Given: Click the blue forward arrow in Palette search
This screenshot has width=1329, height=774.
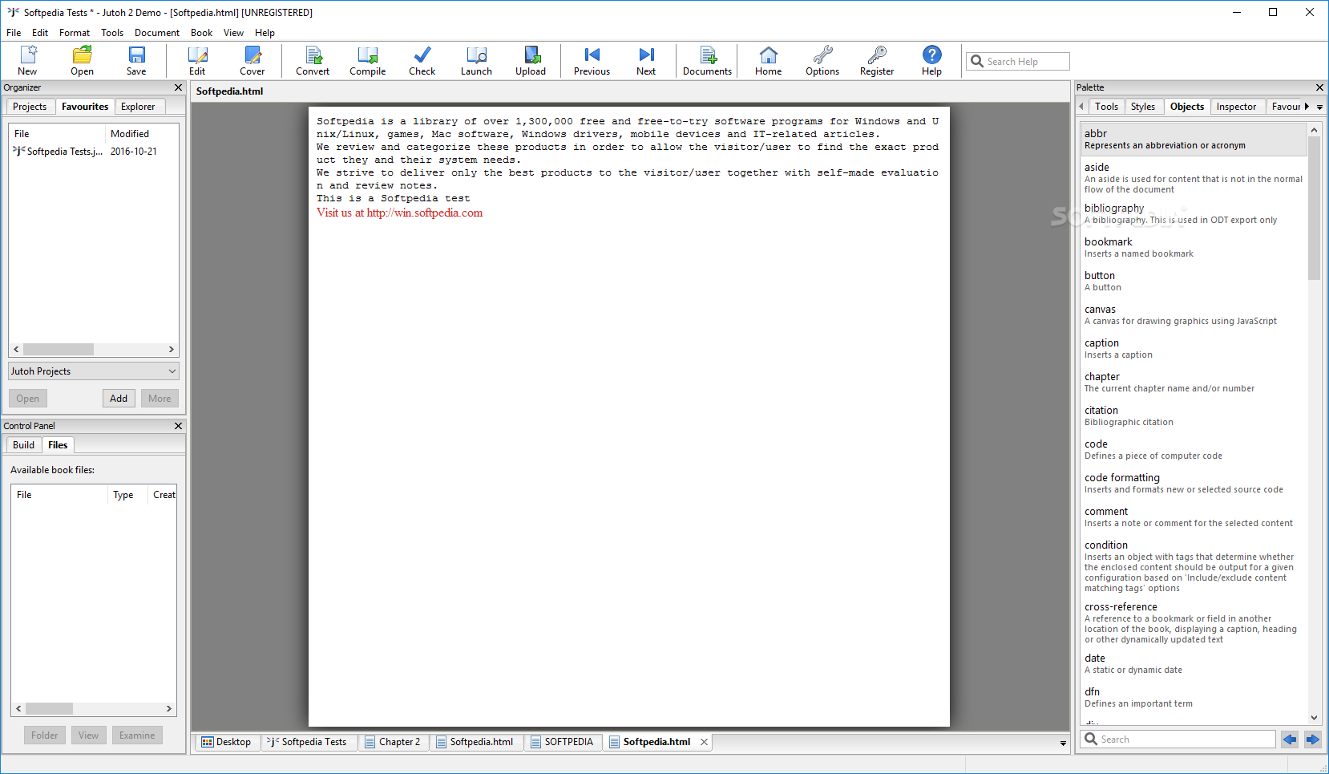Looking at the screenshot, I should tap(1312, 740).
